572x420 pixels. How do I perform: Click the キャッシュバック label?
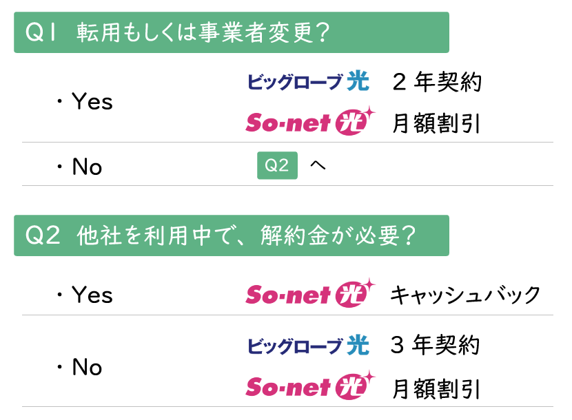[465, 295]
